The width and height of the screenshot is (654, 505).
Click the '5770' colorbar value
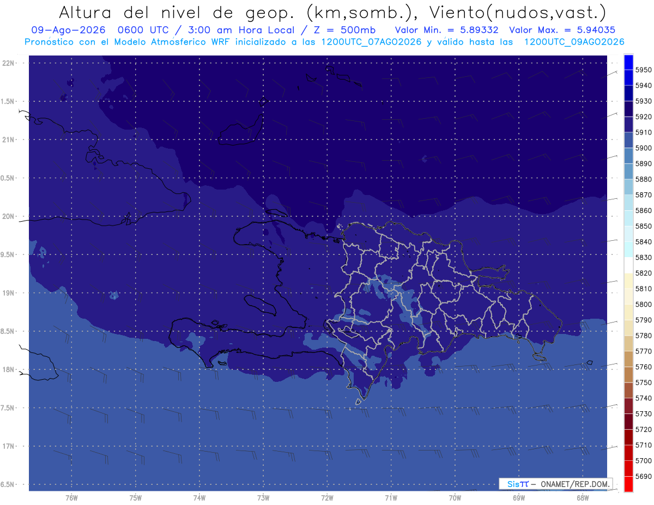pos(644,351)
